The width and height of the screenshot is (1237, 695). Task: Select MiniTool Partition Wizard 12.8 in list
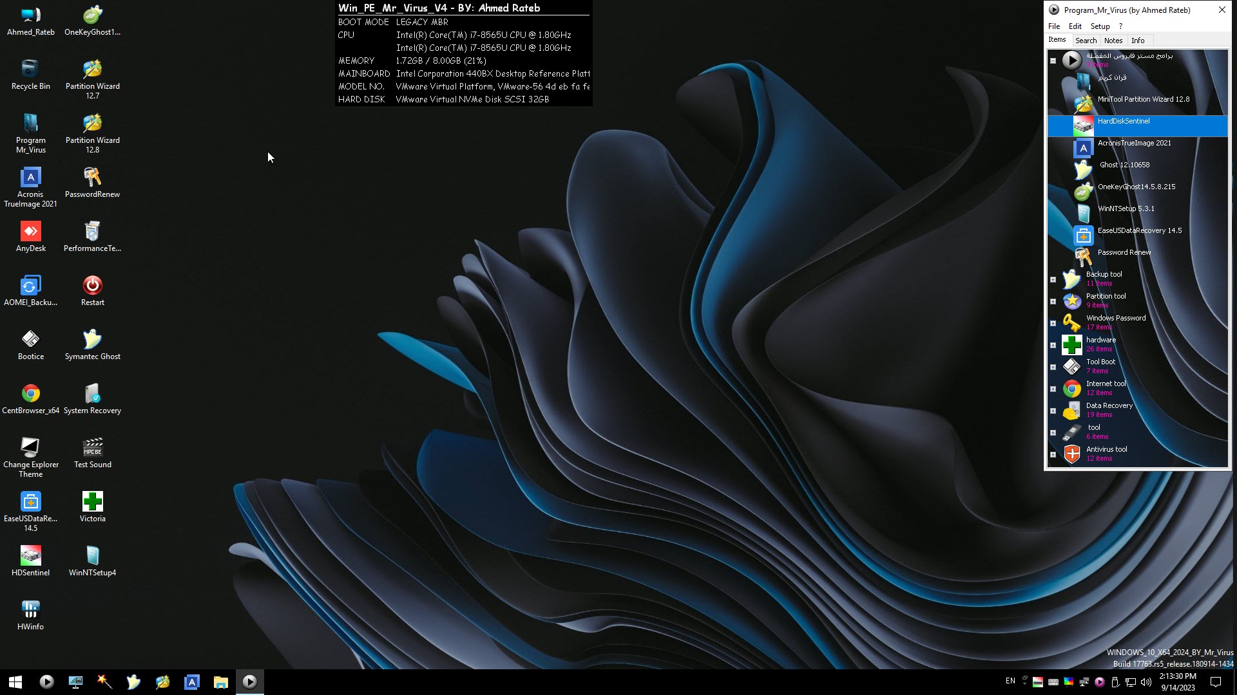click(1138, 104)
